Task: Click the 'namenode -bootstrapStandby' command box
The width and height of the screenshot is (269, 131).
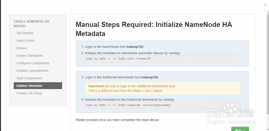Action: (x=162, y=105)
